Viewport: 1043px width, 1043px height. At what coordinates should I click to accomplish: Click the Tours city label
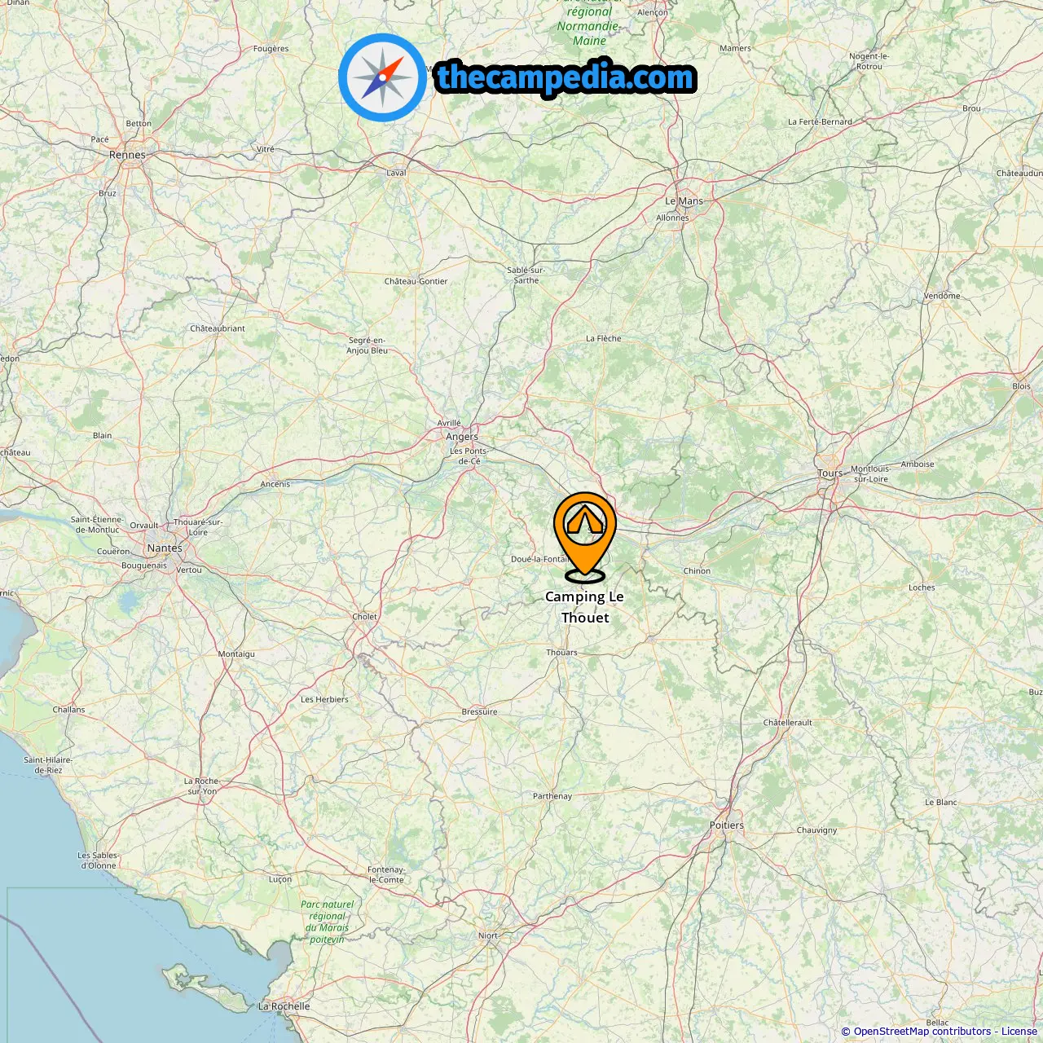click(830, 473)
